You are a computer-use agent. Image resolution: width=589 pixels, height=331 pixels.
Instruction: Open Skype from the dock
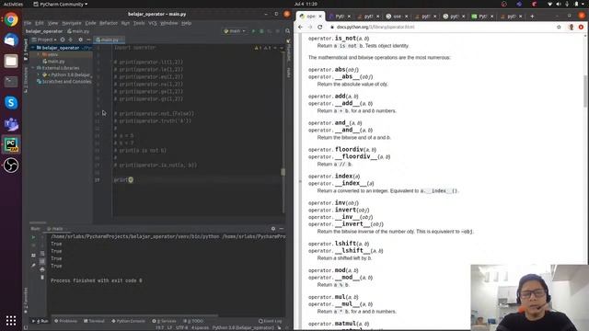[x=11, y=102]
